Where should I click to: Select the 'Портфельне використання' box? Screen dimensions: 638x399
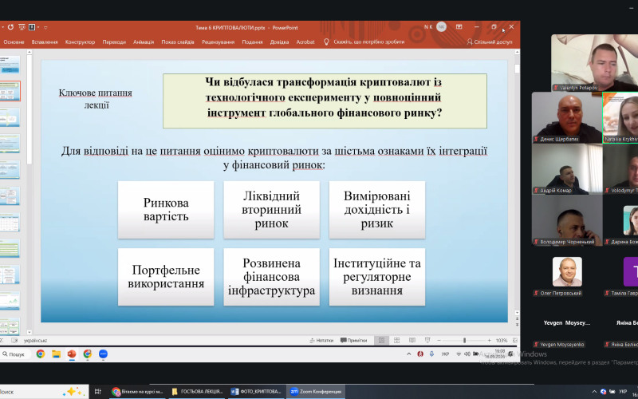pos(166,277)
